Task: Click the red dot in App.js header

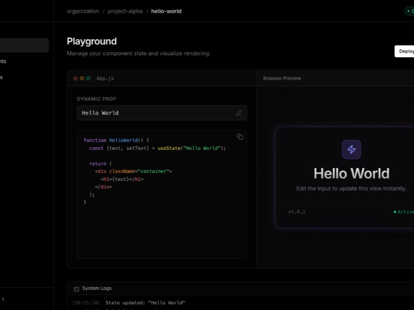Action: click(76, 79)
